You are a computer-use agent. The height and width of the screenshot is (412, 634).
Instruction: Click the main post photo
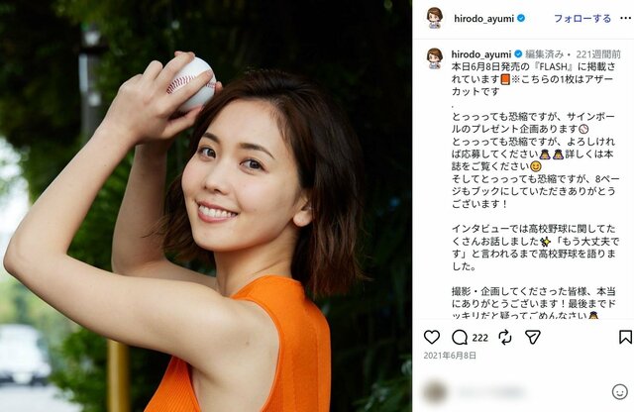pyautogui.click(x=206, y=206)
